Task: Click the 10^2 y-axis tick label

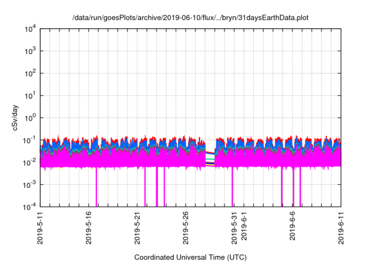Action: pyautogui.click(x=30, y=73)
